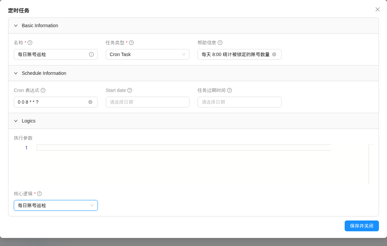
Task: Click the 名称 input field
Action: [x=56, y=54]
